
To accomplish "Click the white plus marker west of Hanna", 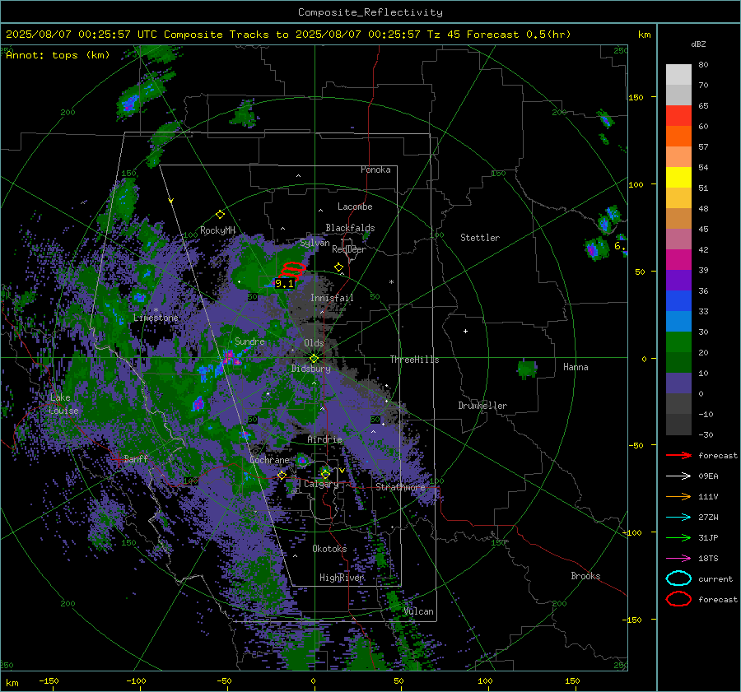I will pos(465,331).
